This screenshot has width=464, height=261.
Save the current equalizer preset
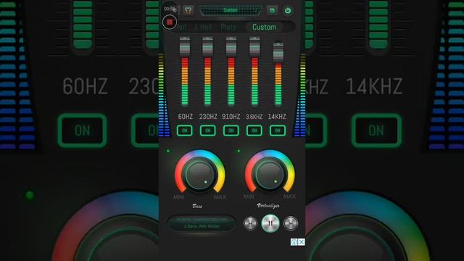[x=273, y=10]
